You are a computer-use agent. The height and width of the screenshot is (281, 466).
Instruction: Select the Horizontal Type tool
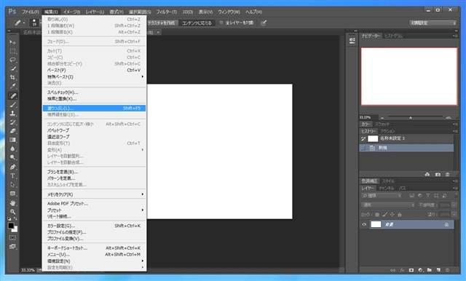pos(12,176)
